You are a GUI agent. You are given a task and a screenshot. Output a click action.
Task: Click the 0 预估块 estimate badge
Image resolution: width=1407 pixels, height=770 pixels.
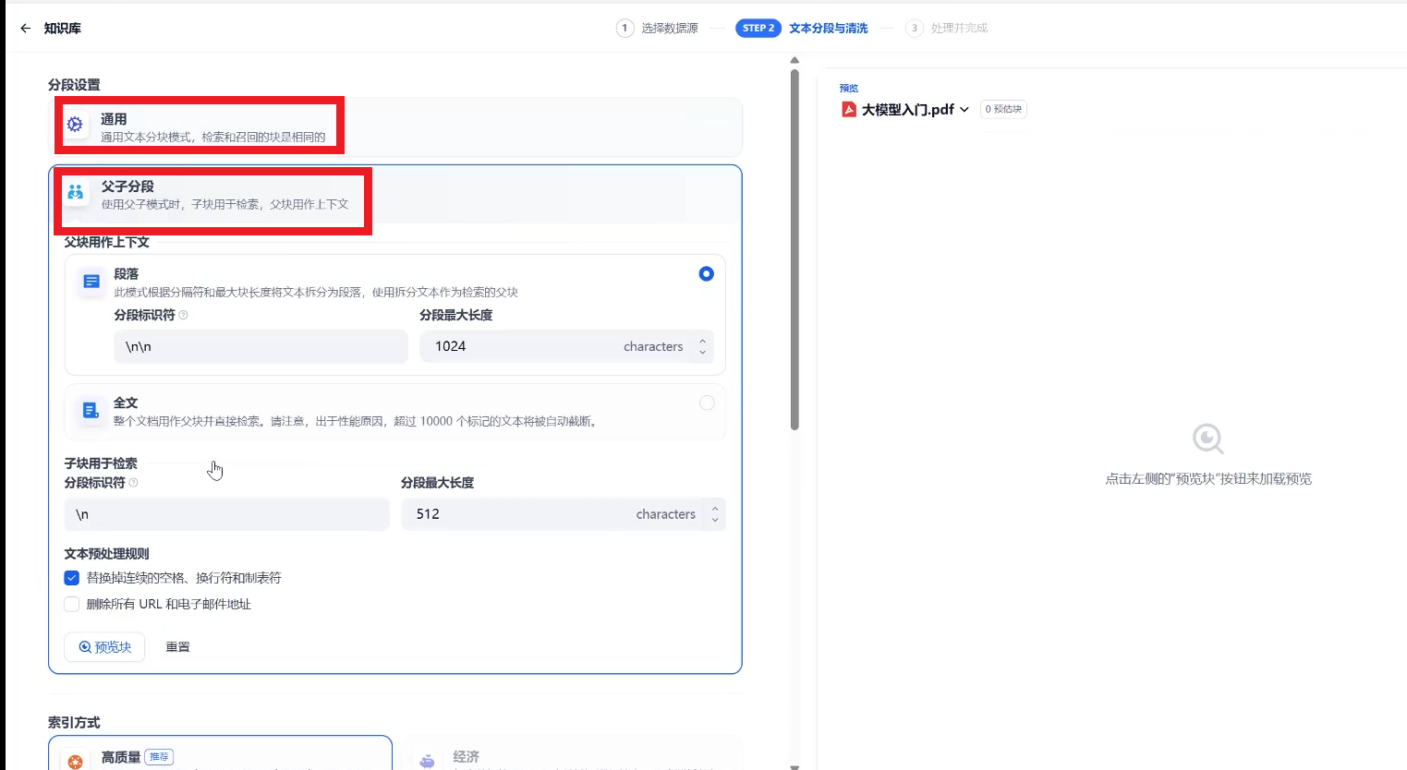click(1003, 109)
